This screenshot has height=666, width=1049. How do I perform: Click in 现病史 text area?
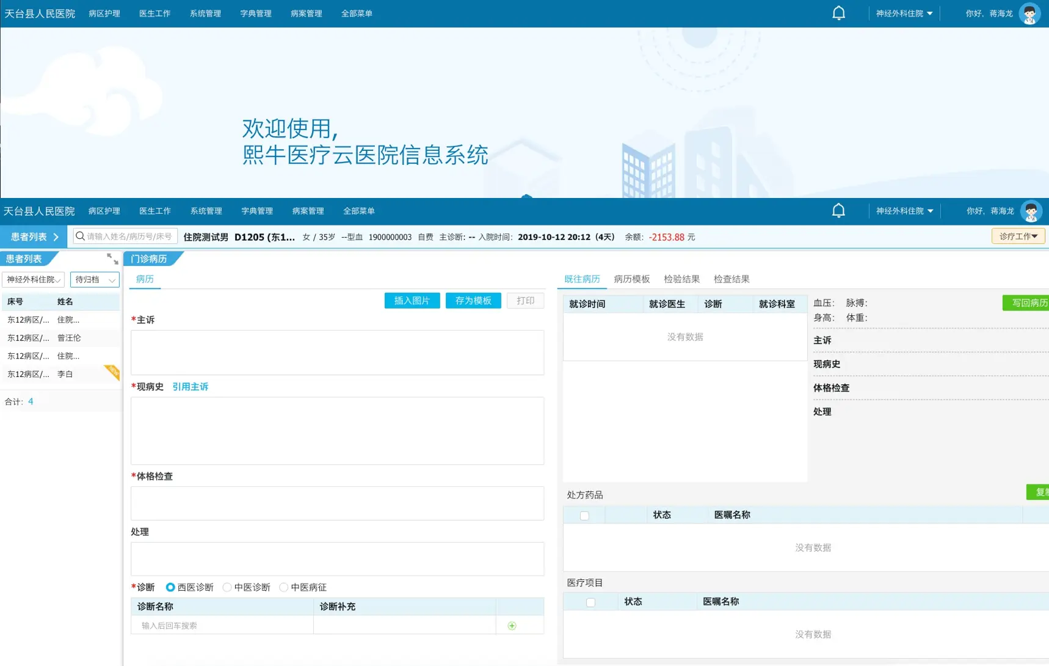pyautogui.click(x=337, y=431)
